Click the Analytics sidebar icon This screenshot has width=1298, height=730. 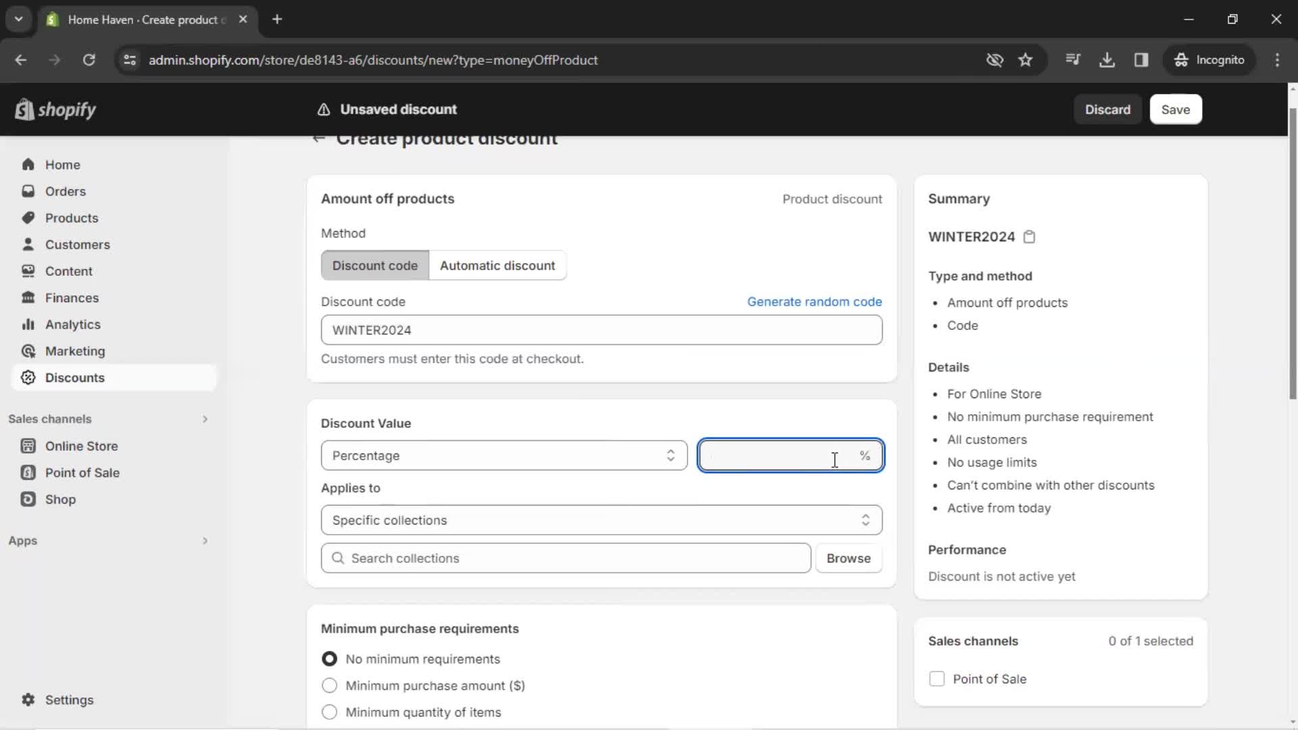pyautogui.click(x=27, y=324)
